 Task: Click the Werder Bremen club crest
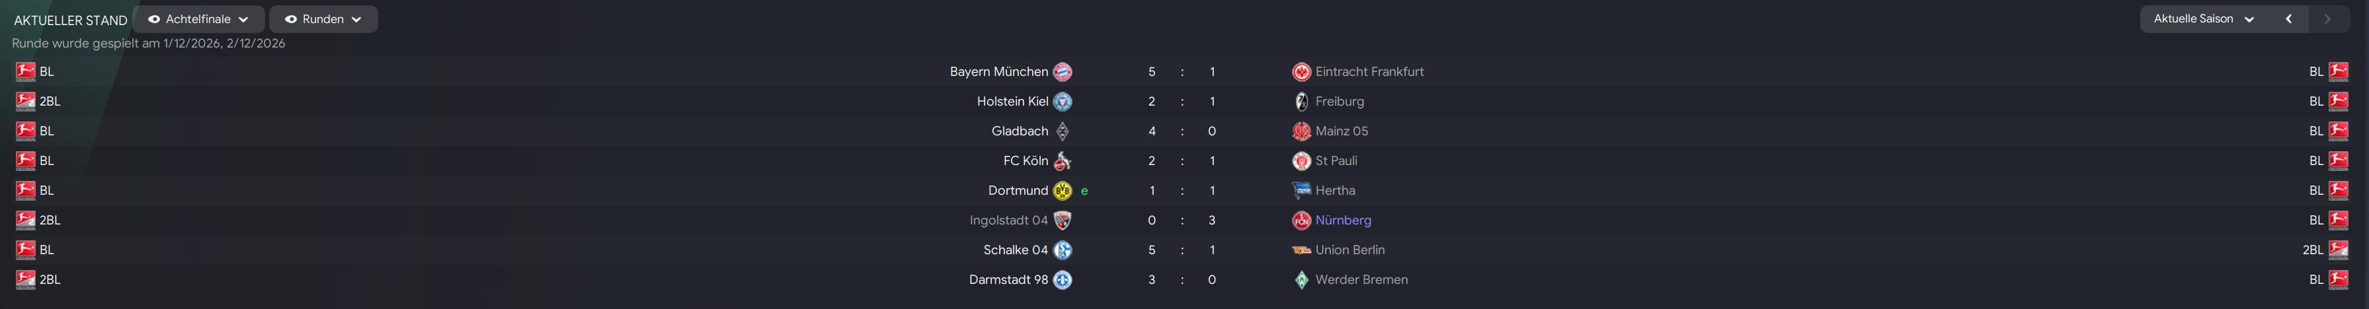(x=1301, y=279)
